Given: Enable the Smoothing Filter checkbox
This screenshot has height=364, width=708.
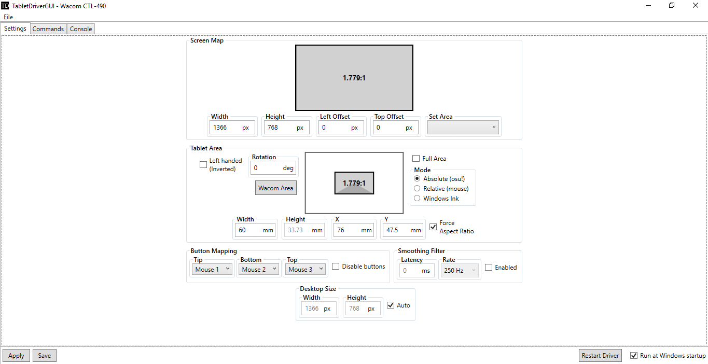Looking at the screenshot, I should 489,267.
